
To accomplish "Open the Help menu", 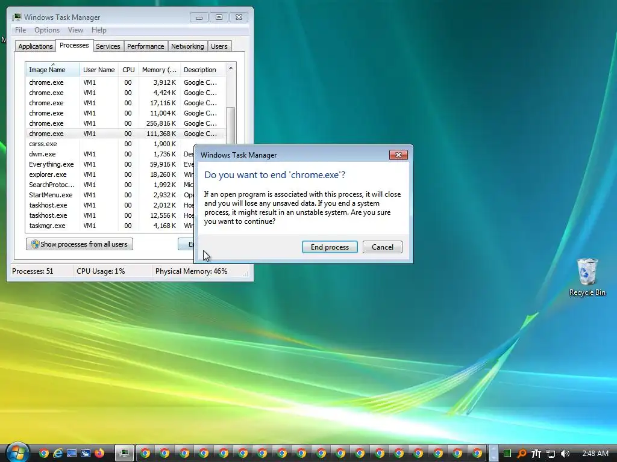I will [99, 30].
